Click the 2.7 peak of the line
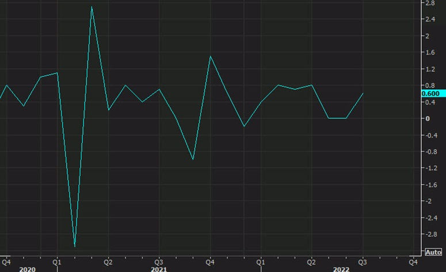Viewport: 446px width, 272px height. tap(92, 7)
